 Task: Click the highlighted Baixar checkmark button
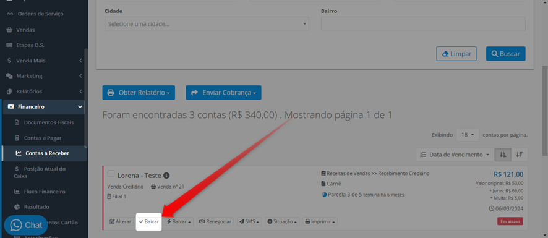[149, 221]
